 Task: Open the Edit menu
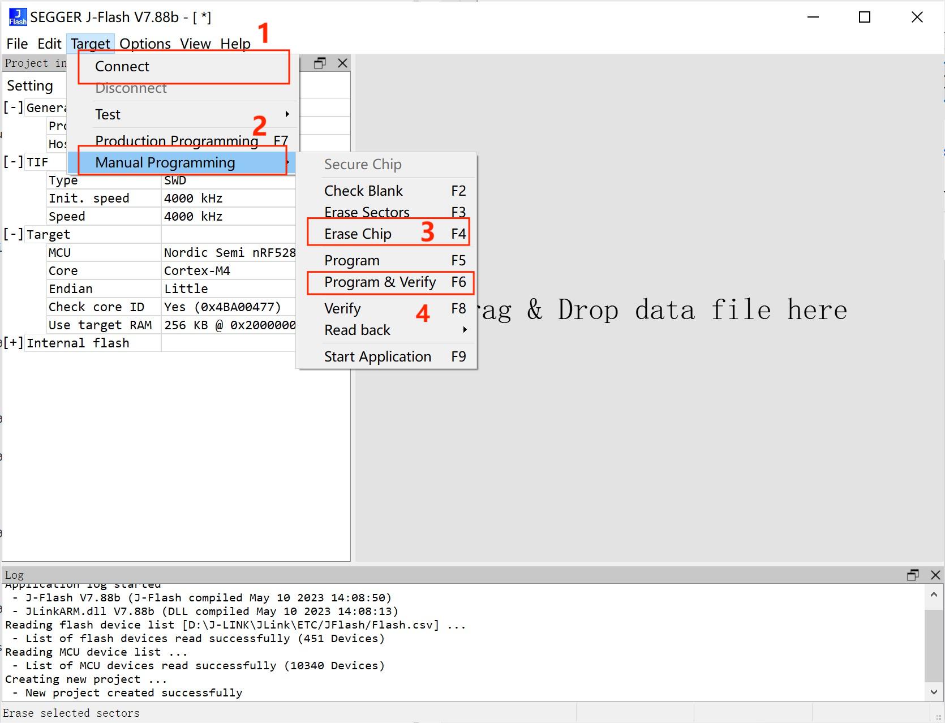point(49,44)
